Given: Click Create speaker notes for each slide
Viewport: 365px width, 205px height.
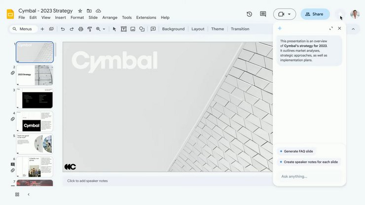Looking at the screenshot, I should click(309, 162).
